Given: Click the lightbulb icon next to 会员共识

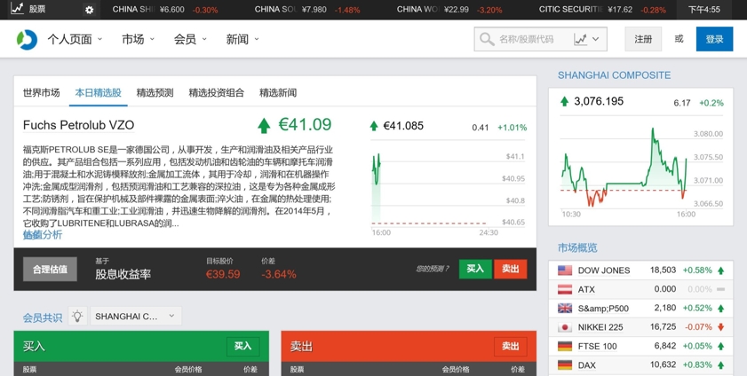Looking at the screenshot, I should 77,316.
